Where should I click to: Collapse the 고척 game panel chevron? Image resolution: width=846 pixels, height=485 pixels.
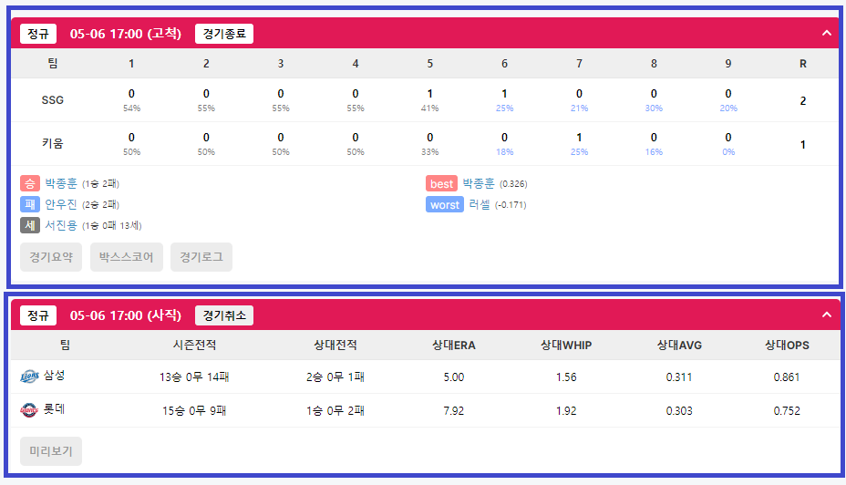(x=826, y=33)
